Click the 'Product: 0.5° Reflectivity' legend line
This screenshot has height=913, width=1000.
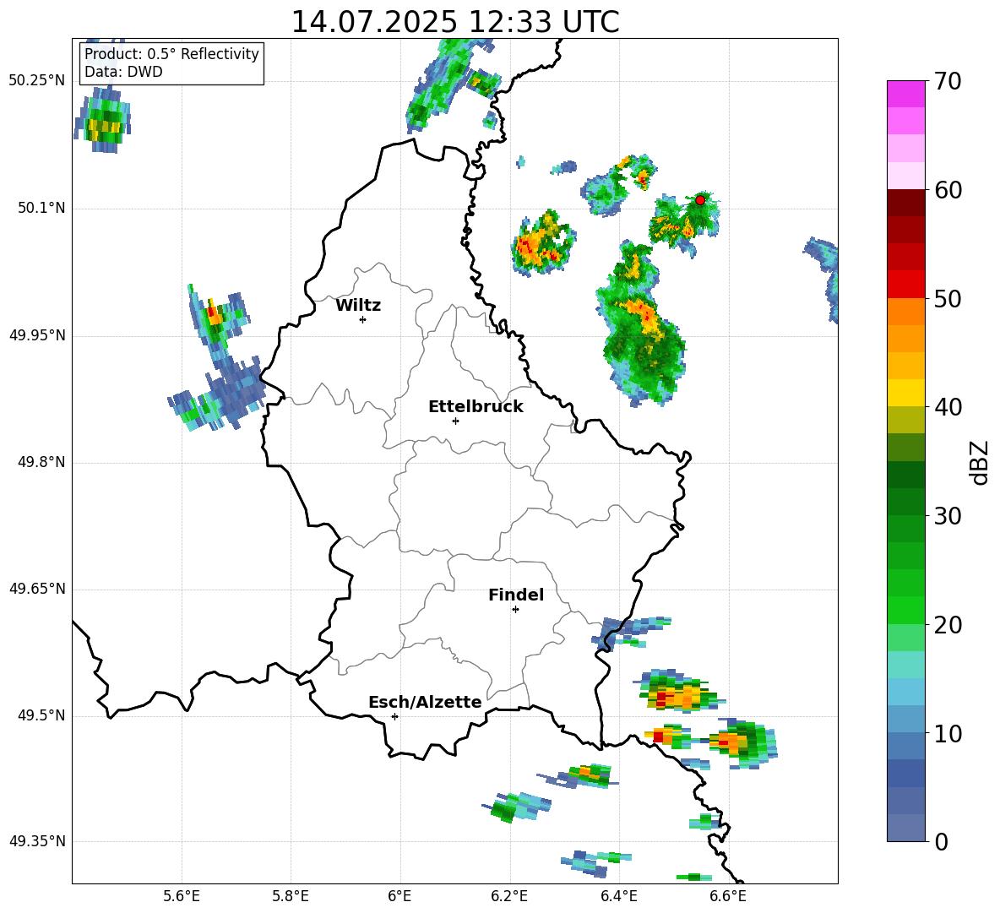point(171,53)
